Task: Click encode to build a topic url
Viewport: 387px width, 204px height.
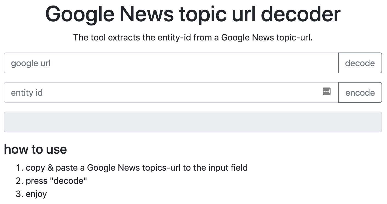Action: [x=360, y=92]
